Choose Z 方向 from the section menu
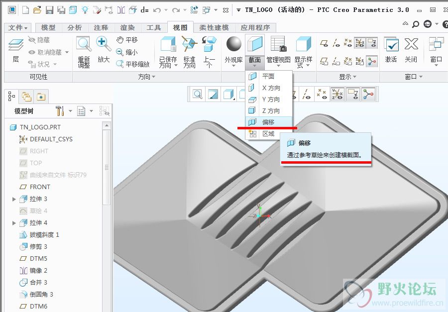This screenshot has width=448, height=312. click(x=269, y=110)
